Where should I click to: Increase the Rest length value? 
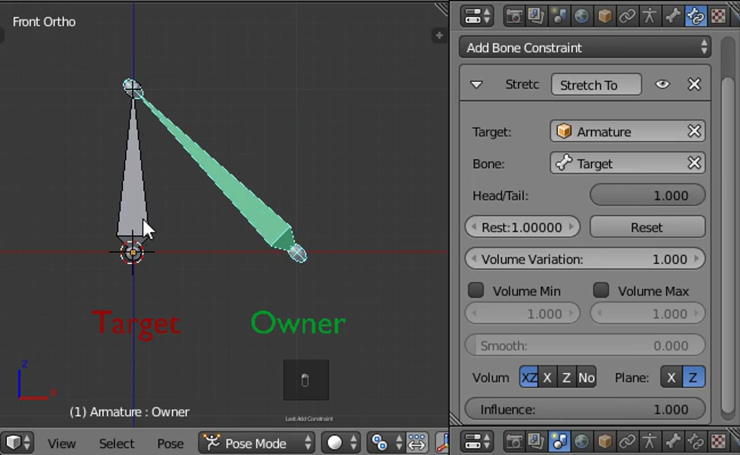571,227
